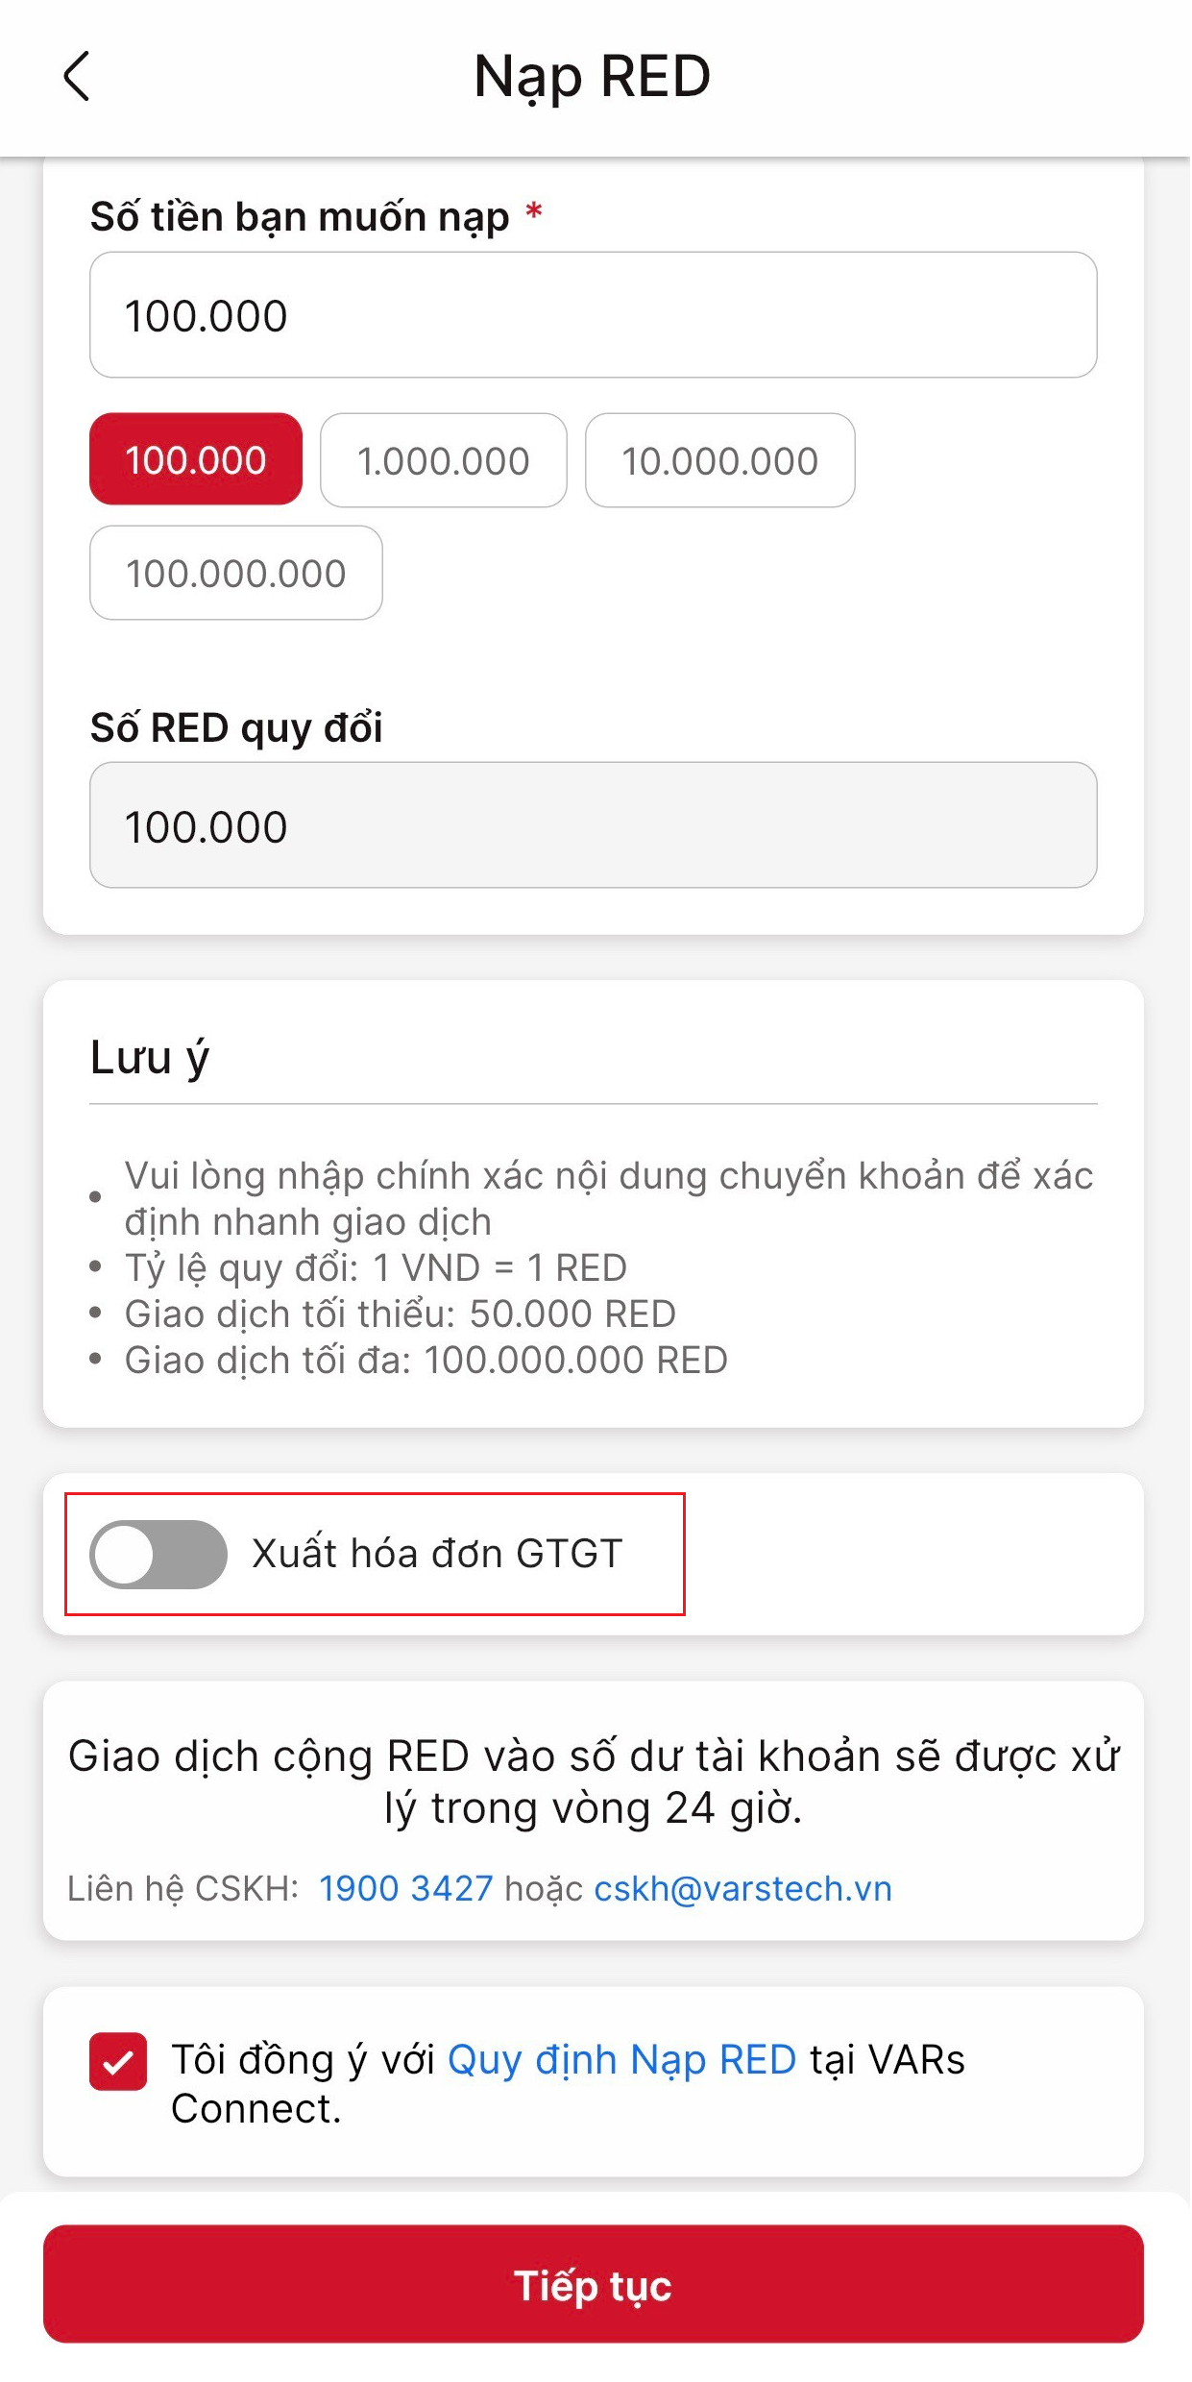Toggle the Xuất hóa đơn GTGT switch

click(x=158, y=1554)
